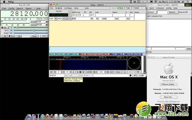
Task: Click the WF waterfall mode button
Action: click(52, 72)
